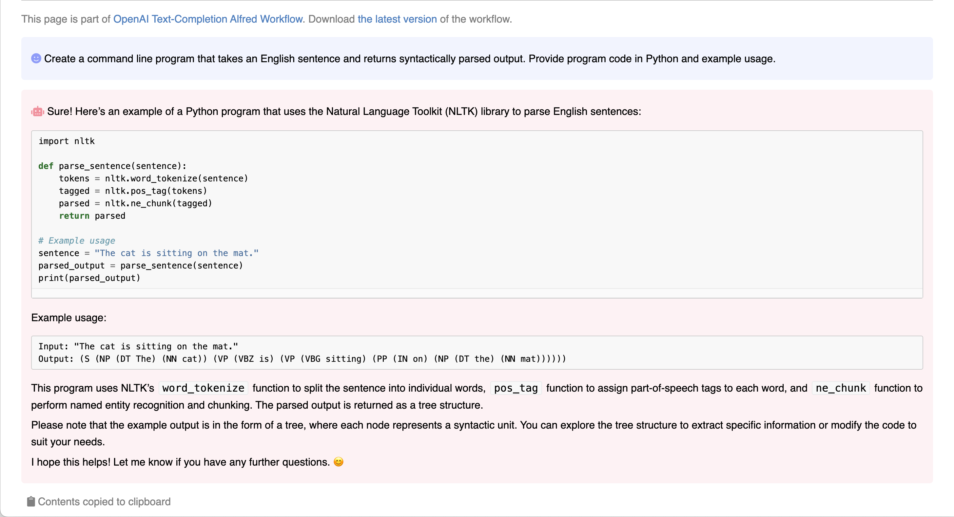Click the green "return" keyword in the code
This screenshot has width=954, height=517.
[x=74, y=216]
